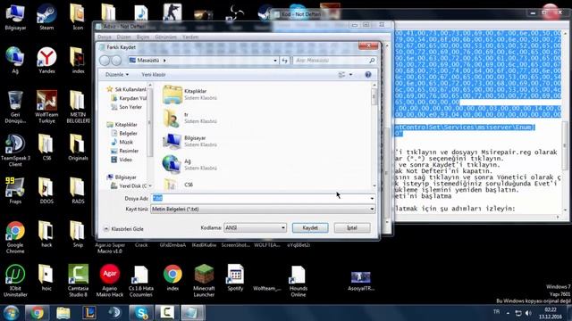Select Video in navigation tree
Image resolution: width=572 pixels, height=321 pixels.
pos(122,160)
